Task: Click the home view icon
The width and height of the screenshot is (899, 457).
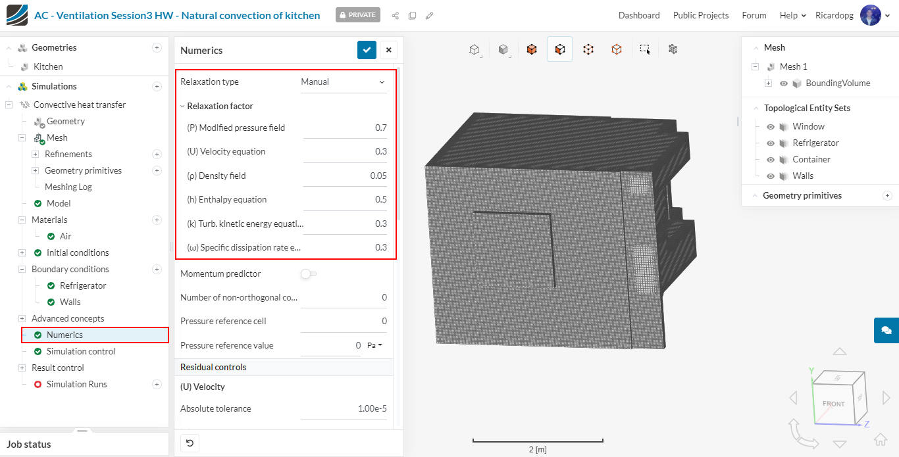Action: (880, 440)
